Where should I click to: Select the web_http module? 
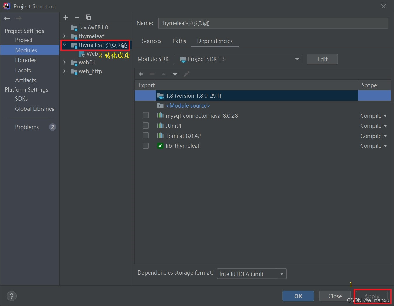[90, 71]
